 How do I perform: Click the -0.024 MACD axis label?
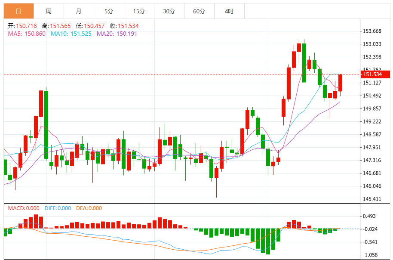point(370,229)
